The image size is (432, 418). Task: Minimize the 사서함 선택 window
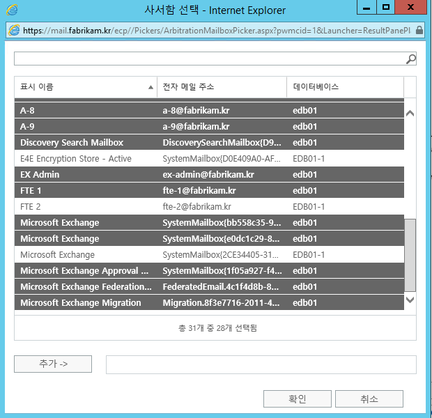[x=367, y=7]
